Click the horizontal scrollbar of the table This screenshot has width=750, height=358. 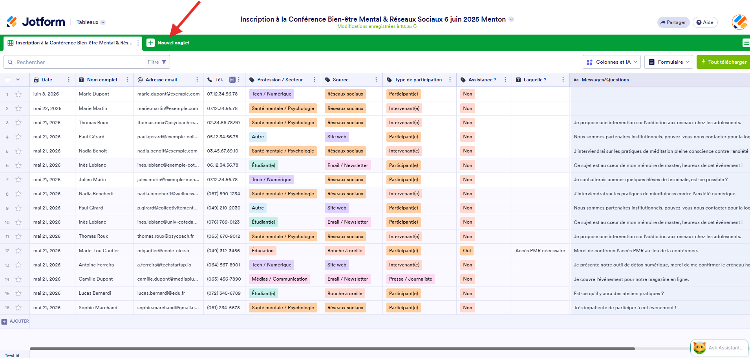(332, 349)
